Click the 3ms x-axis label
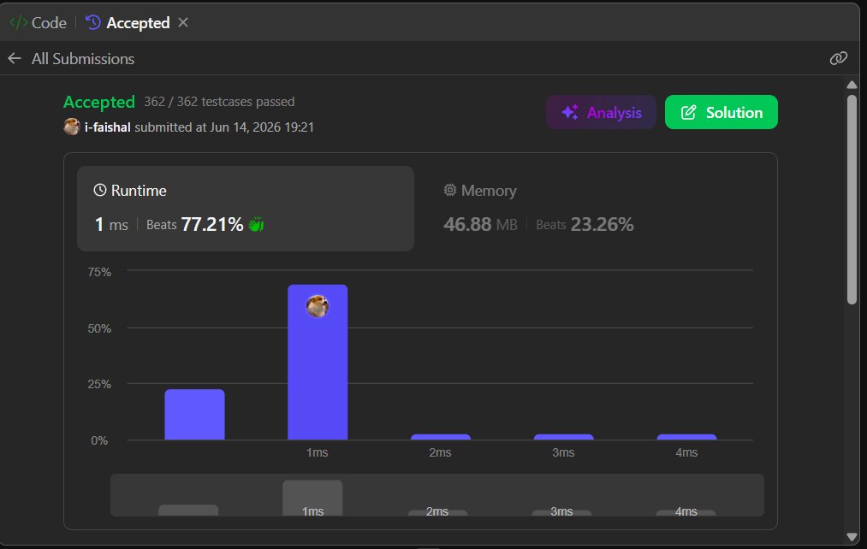Viewport: 867px width, 549px height. coord(563,452)
